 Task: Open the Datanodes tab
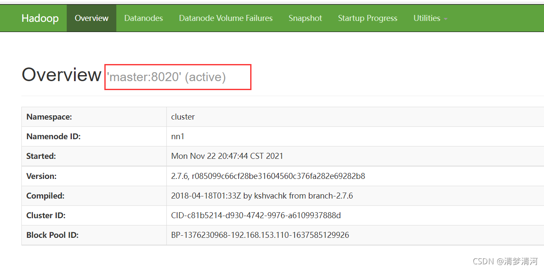tap(144, 18)
